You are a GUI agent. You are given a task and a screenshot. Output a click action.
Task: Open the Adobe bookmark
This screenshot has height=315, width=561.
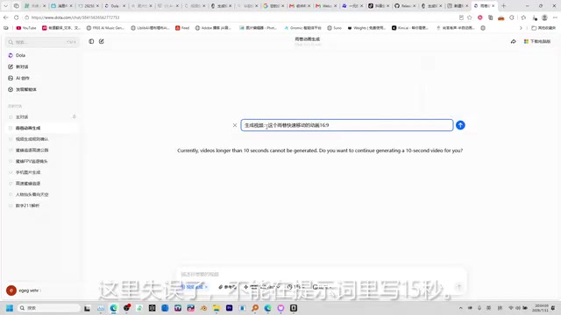pyautogui.click(x=213, y=28)
